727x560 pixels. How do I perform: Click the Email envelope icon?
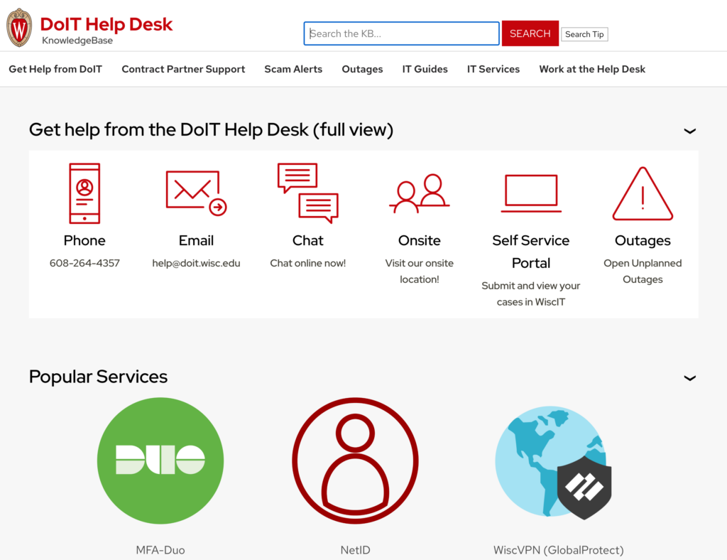coord(196,193)
